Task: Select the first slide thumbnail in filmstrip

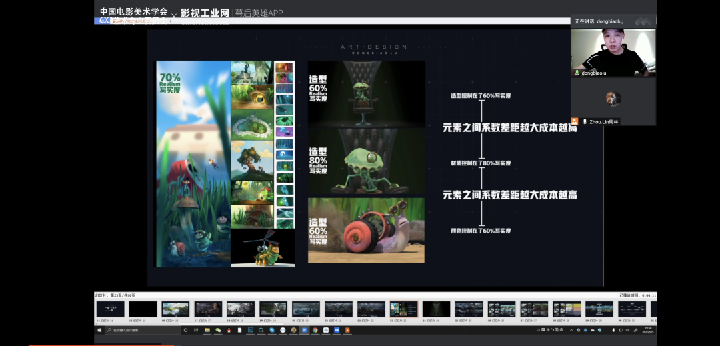Action: click(x=110, y=309)
